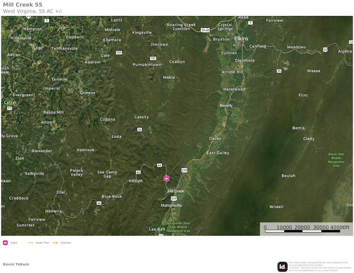Screen dimensions: 354x273
Task: Click the WV 151 shield near Pumpkintown
Action: click(152, 58)
